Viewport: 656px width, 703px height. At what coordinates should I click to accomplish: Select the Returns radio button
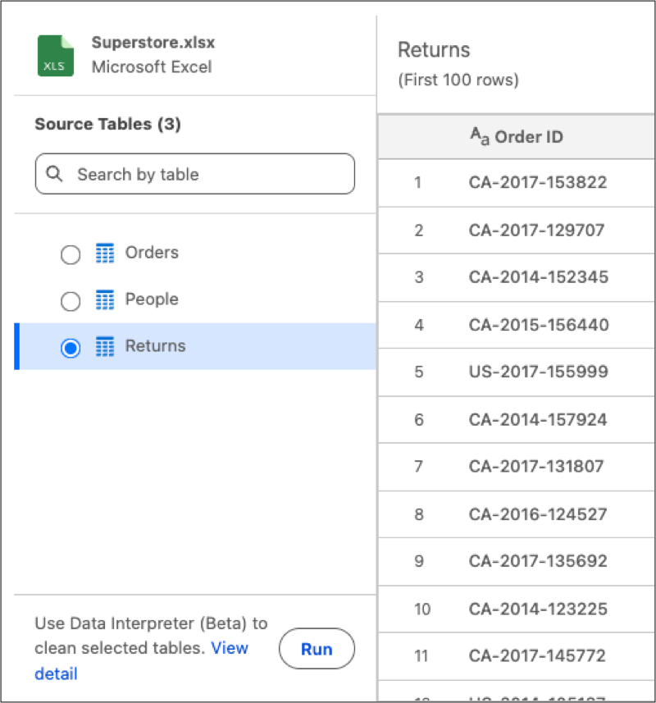[x=71, y=348]
